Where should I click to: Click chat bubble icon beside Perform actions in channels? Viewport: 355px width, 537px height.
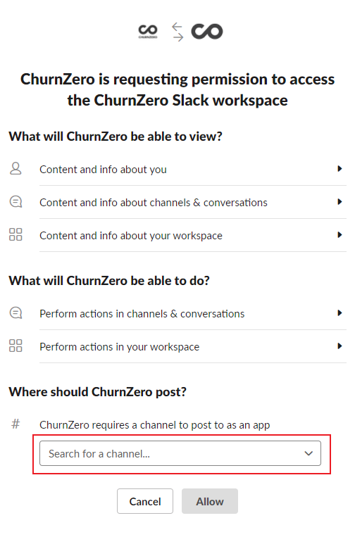pyautogui.click(x=15, y=313)
